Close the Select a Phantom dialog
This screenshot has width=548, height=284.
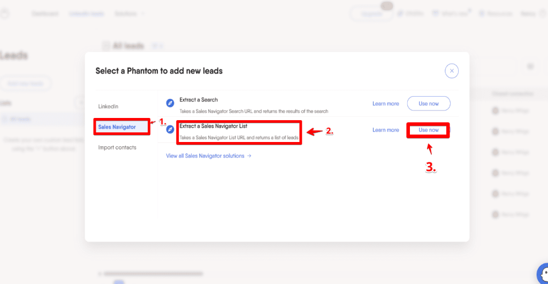pos(452,71)
